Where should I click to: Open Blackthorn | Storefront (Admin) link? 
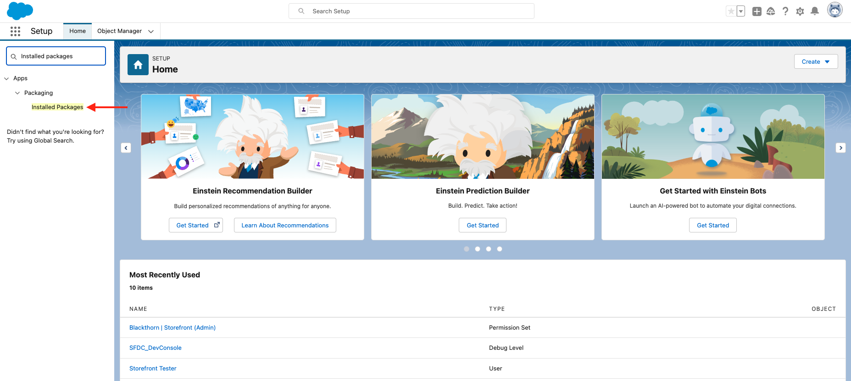pos(172,327)
